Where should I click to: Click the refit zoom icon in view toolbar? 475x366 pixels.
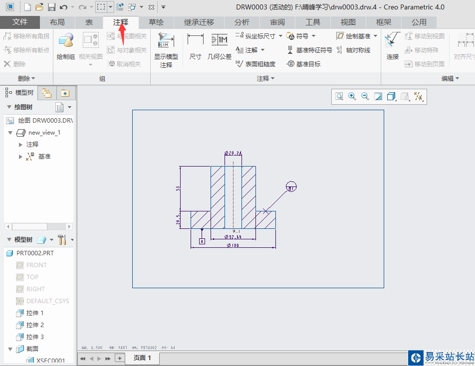[339, 97]
